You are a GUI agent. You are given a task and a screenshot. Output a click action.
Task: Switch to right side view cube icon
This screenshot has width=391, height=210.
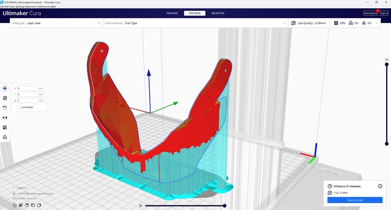[39, 205]
